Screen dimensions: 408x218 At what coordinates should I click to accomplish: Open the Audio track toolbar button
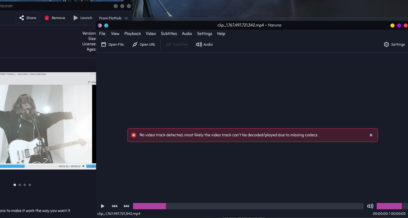point(204,44)
